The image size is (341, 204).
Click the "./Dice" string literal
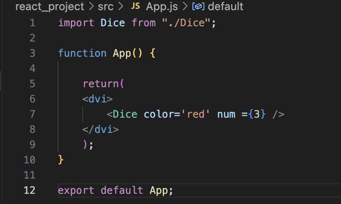coord(186,23)
